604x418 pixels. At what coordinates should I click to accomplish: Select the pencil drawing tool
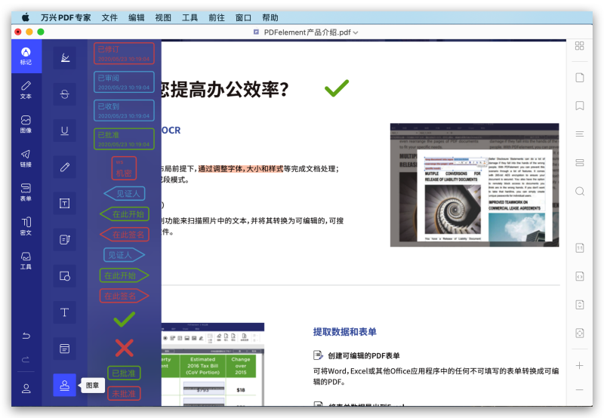coord(64,167)
